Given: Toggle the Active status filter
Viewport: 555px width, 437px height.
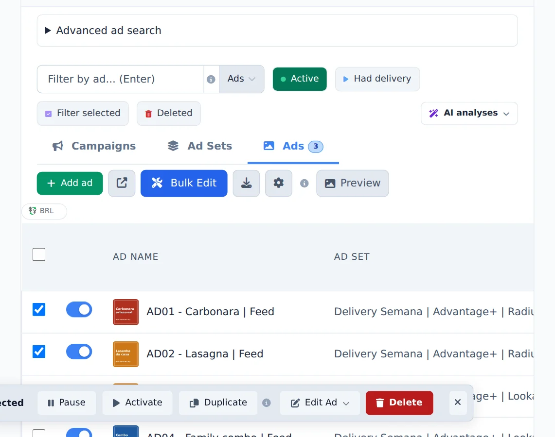Looking at the screenshot, I should click(x=300, y=79).
